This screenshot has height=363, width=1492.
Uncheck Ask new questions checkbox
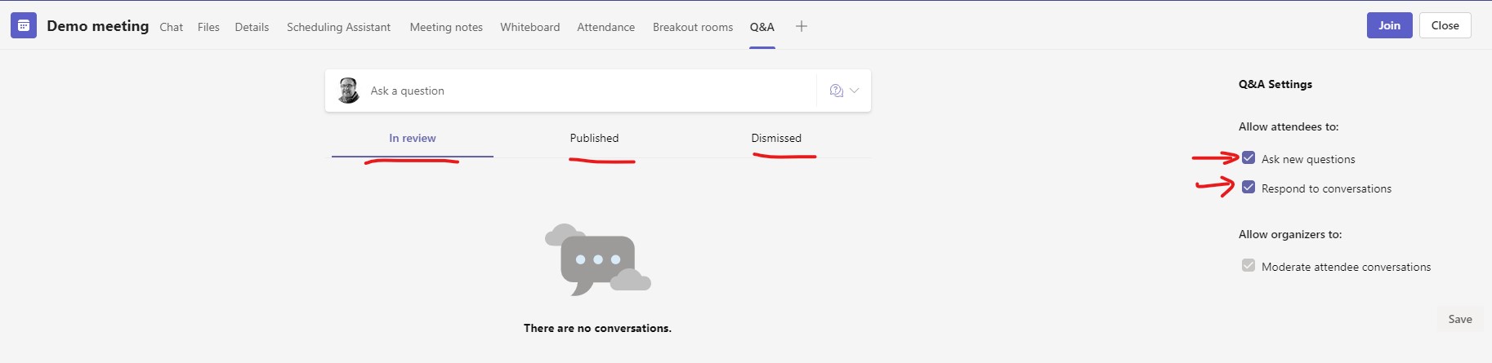tap(1249, 158)
